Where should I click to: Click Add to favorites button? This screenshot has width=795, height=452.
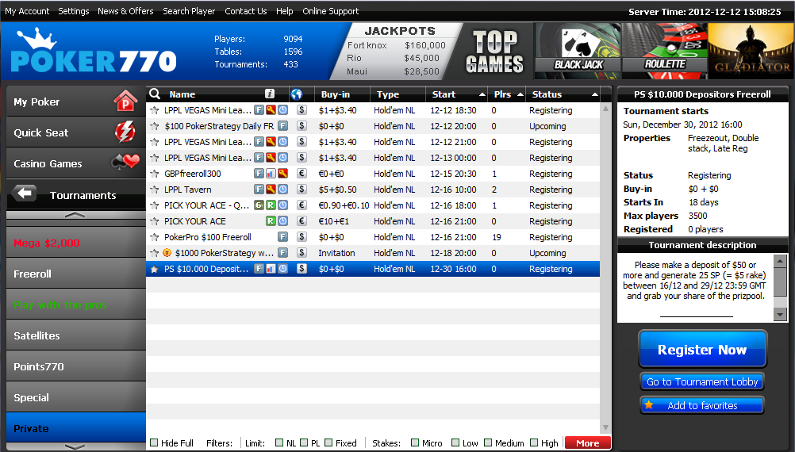tap(702, 405)
